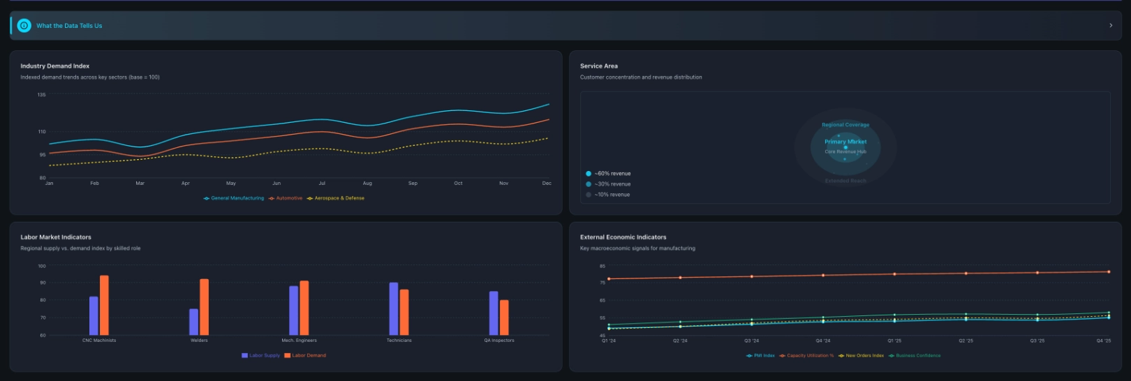Image resolution: width=1131 pixels, height=381 pixels.
Task: Hide the PMI Index line
Action: point(760,355)
